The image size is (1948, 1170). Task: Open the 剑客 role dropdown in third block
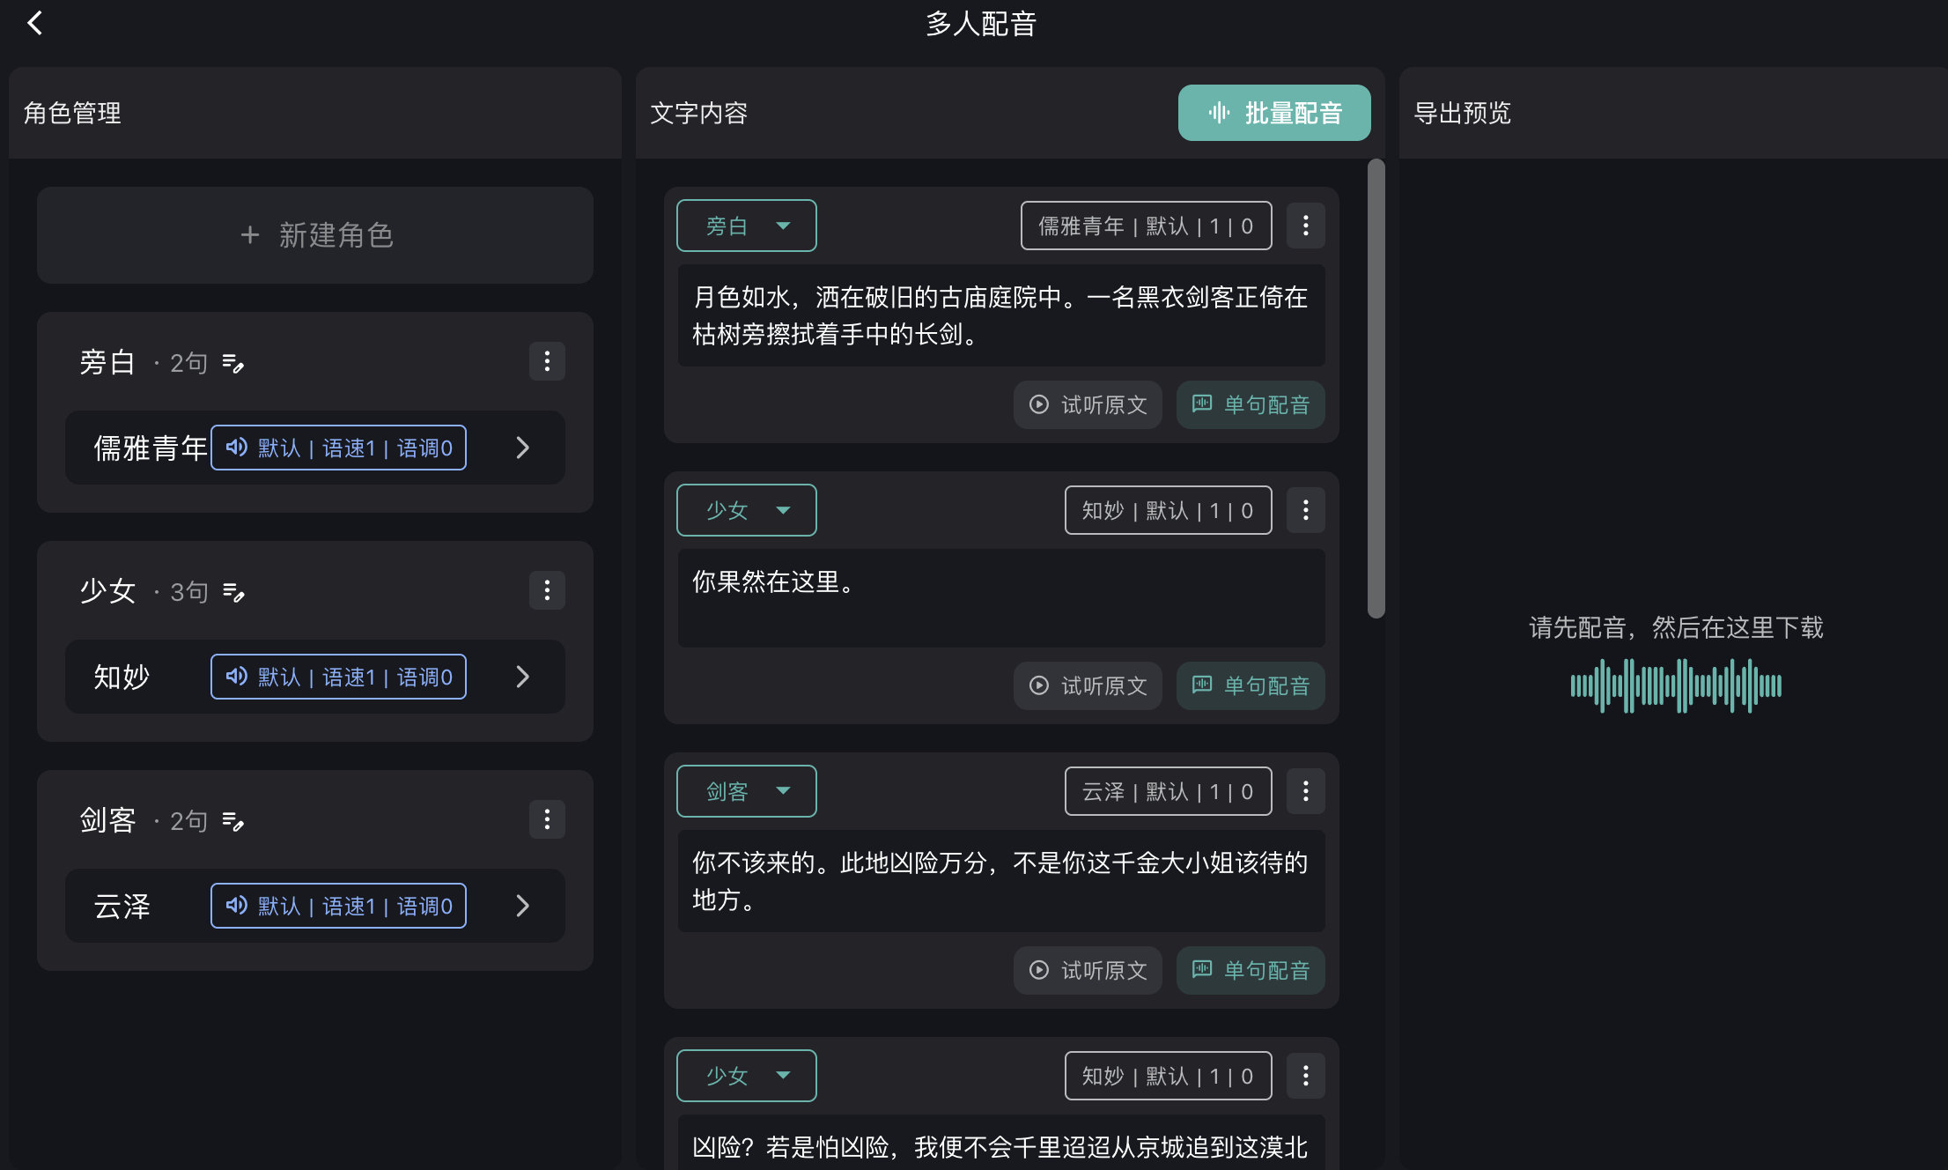(x=746, y=791)
